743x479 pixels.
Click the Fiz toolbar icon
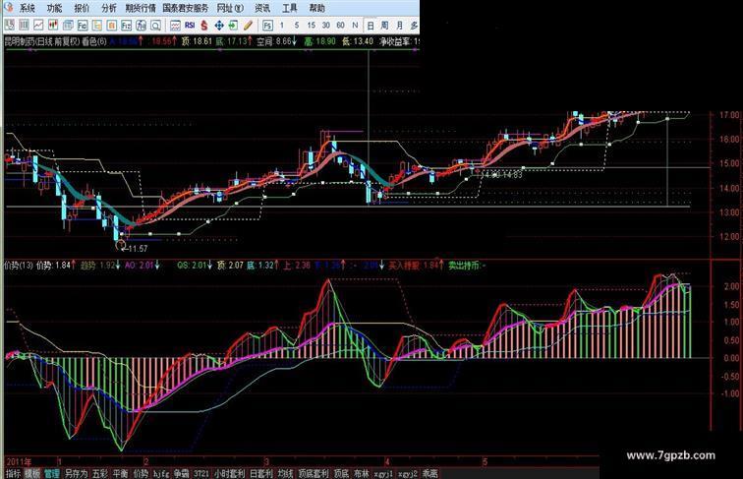point(127,26)
